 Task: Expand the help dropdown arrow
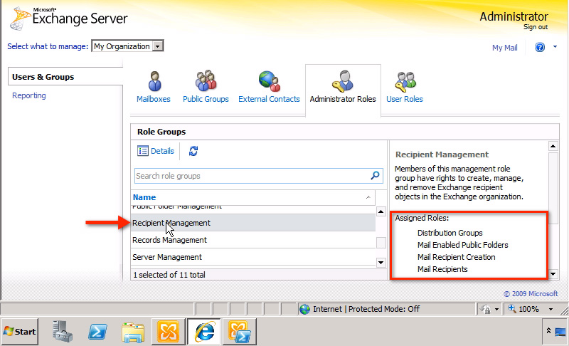pos(555,47)
